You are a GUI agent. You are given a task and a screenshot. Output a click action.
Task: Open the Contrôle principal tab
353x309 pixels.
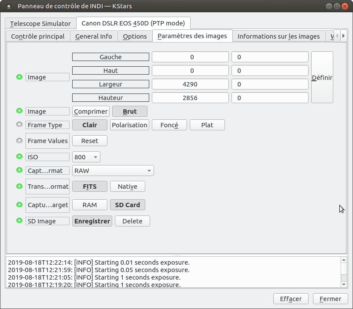coord(38,36)
